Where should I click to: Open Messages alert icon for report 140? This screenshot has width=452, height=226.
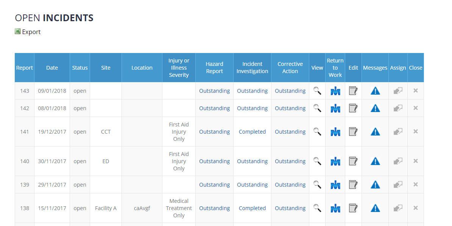(375, 161)
